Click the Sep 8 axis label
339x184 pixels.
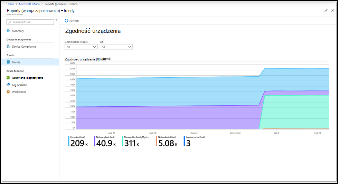276,133
